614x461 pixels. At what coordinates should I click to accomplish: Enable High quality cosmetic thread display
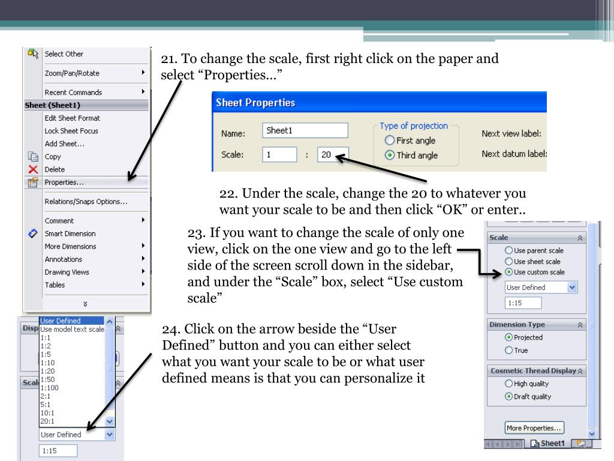coord(510,384)
